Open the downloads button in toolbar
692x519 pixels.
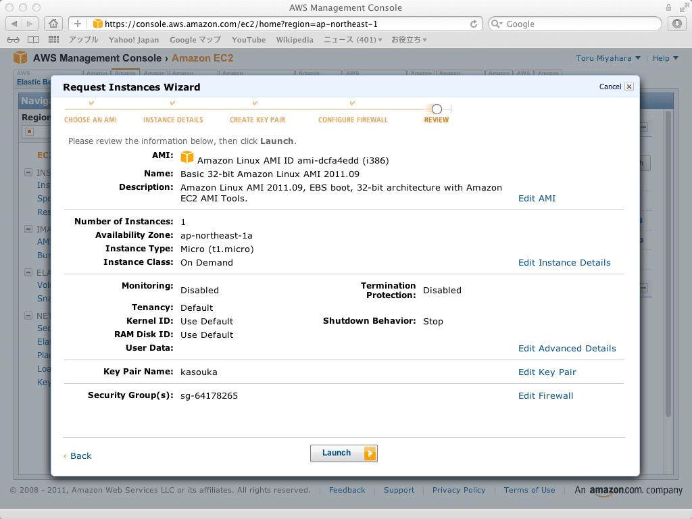(677, 24)
